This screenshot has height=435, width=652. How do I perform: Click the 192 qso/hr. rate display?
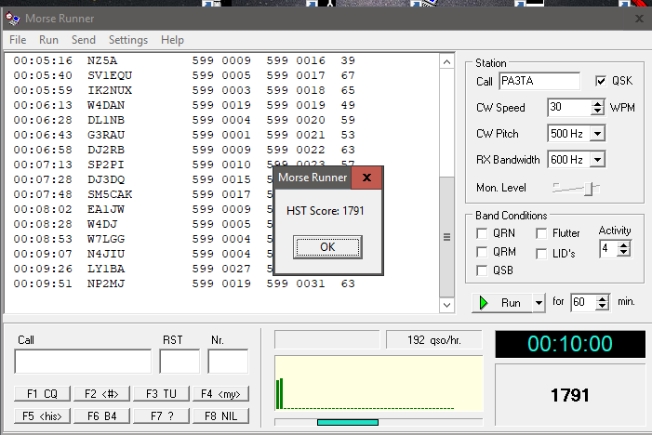click(x=434, y=340)
